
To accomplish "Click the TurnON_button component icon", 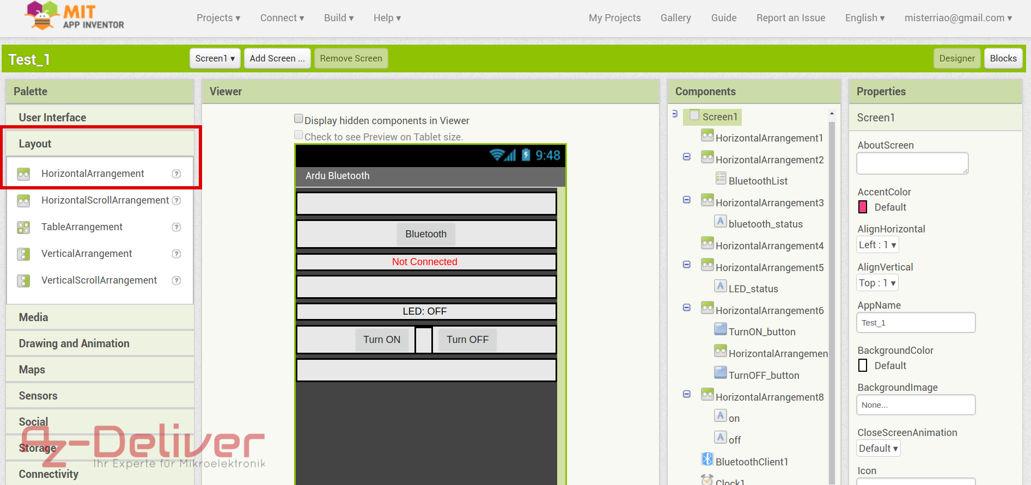I will tap(721, 329).
